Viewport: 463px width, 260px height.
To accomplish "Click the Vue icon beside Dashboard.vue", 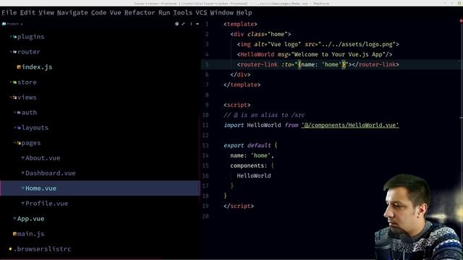I will (x=22, y=173).
